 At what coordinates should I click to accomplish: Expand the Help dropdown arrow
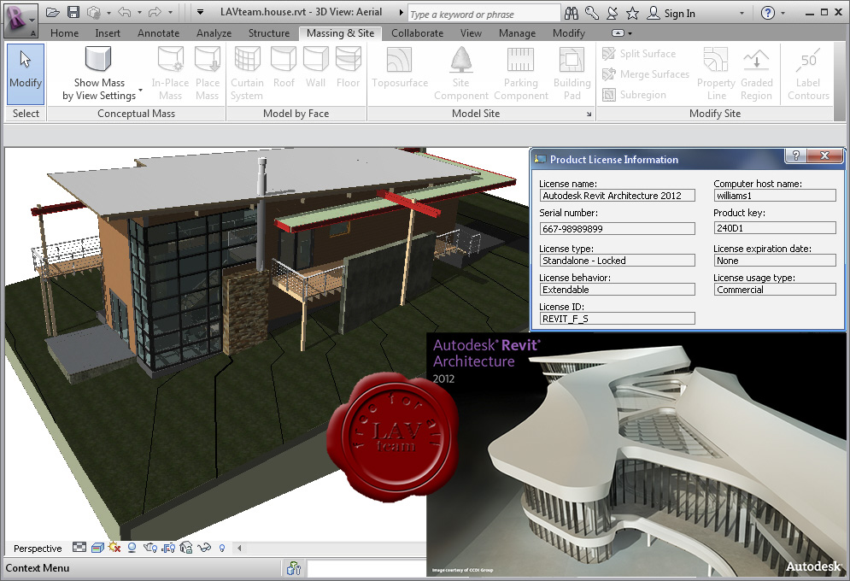coord(783,14)
